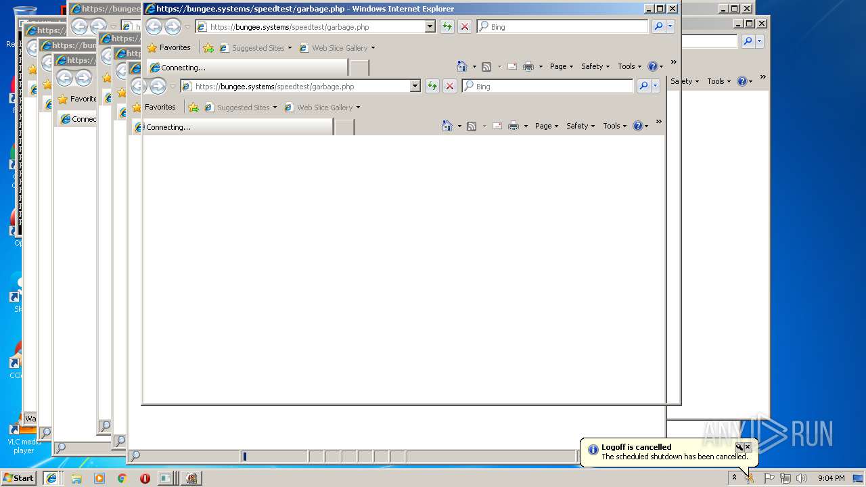
Task: Expand command bar overflow chevron in titled front window
Action: click(x=673, y=62)
